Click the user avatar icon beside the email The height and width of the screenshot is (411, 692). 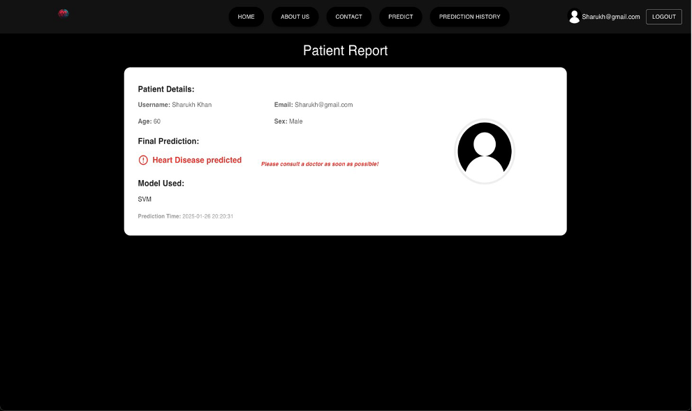click(574, 17)
